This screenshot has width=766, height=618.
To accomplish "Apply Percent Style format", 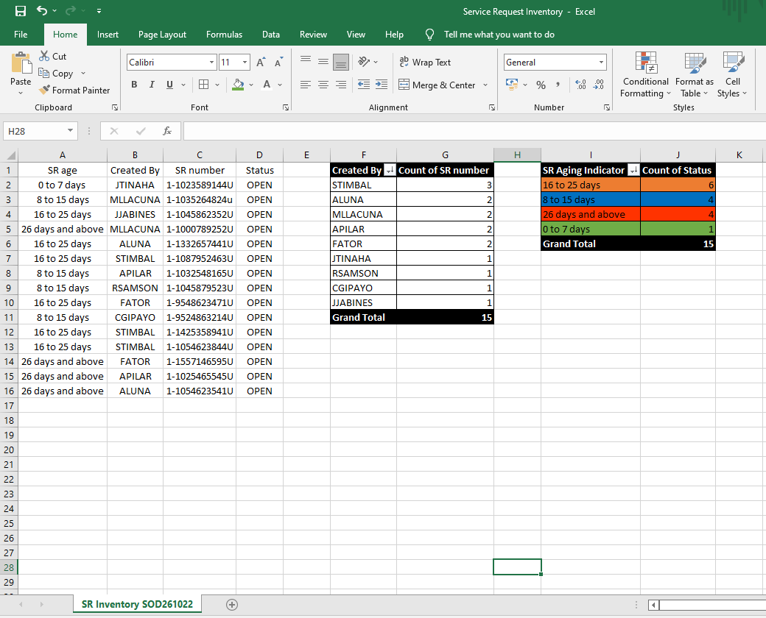I will (x=541, y=85).
